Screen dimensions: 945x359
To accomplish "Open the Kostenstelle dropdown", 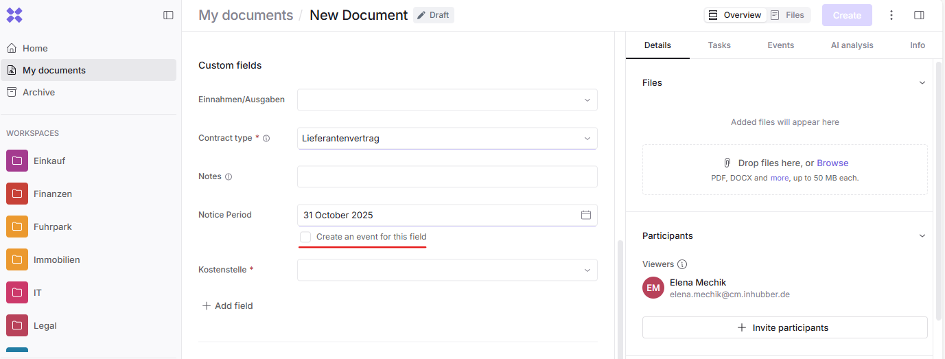I will point(447,270).
